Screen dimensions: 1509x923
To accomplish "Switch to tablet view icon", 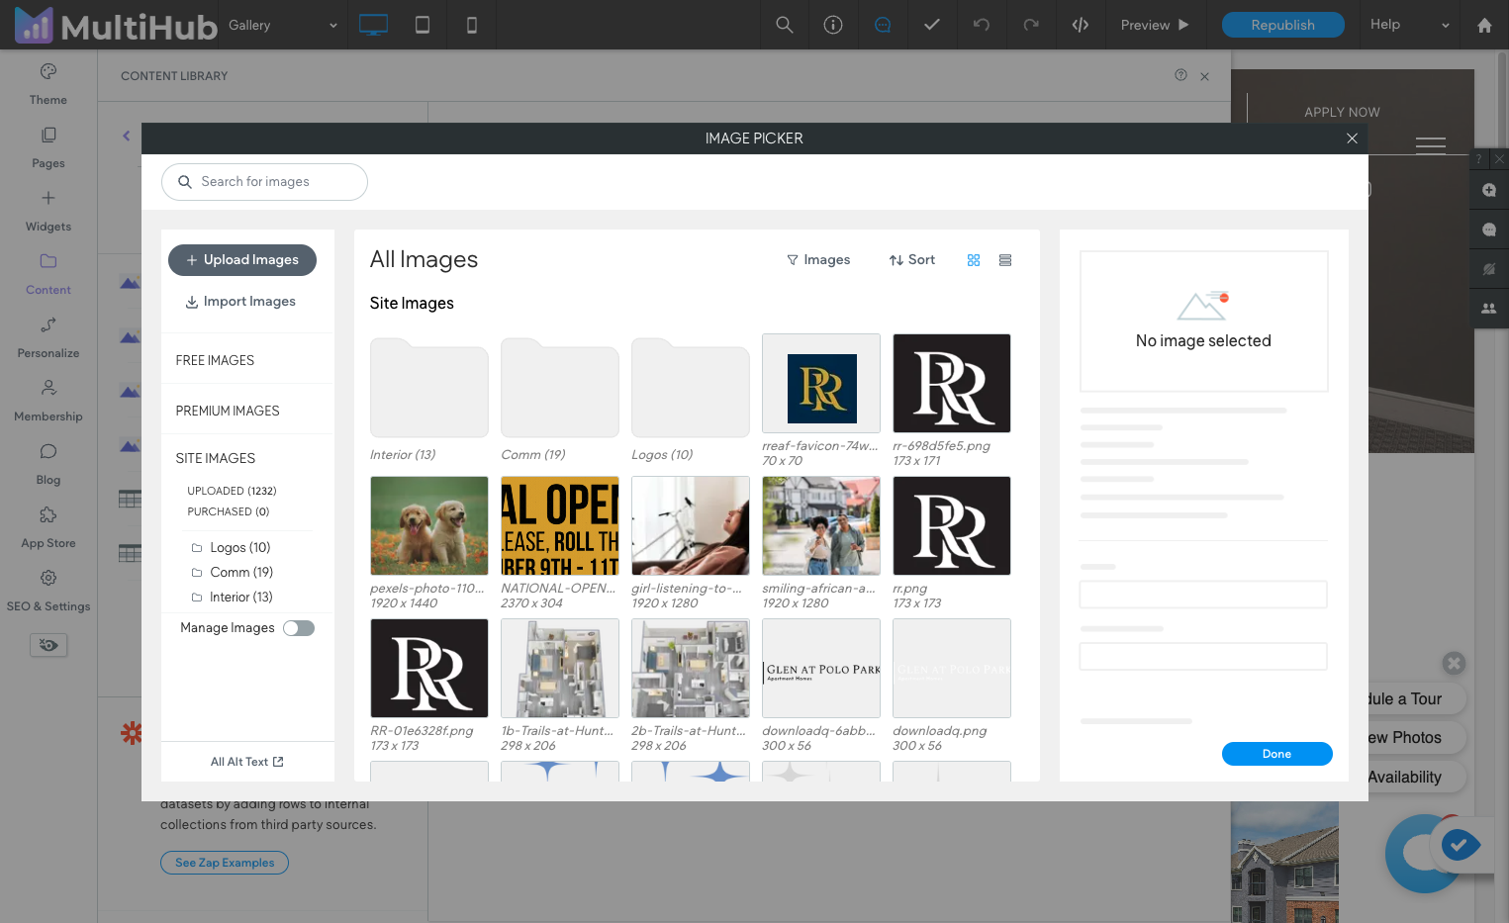I will 423,25.
